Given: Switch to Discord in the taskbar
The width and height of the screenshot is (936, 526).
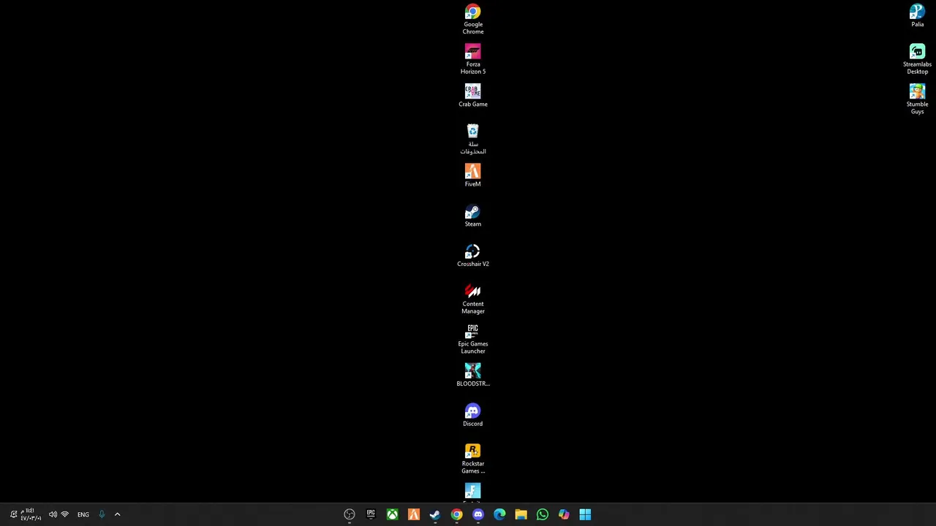Looking at the screenshot, I should pos(478,514).
